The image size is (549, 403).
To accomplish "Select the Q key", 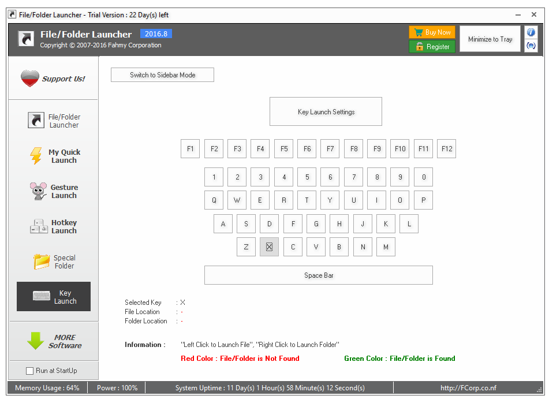I will coord(214,200).
